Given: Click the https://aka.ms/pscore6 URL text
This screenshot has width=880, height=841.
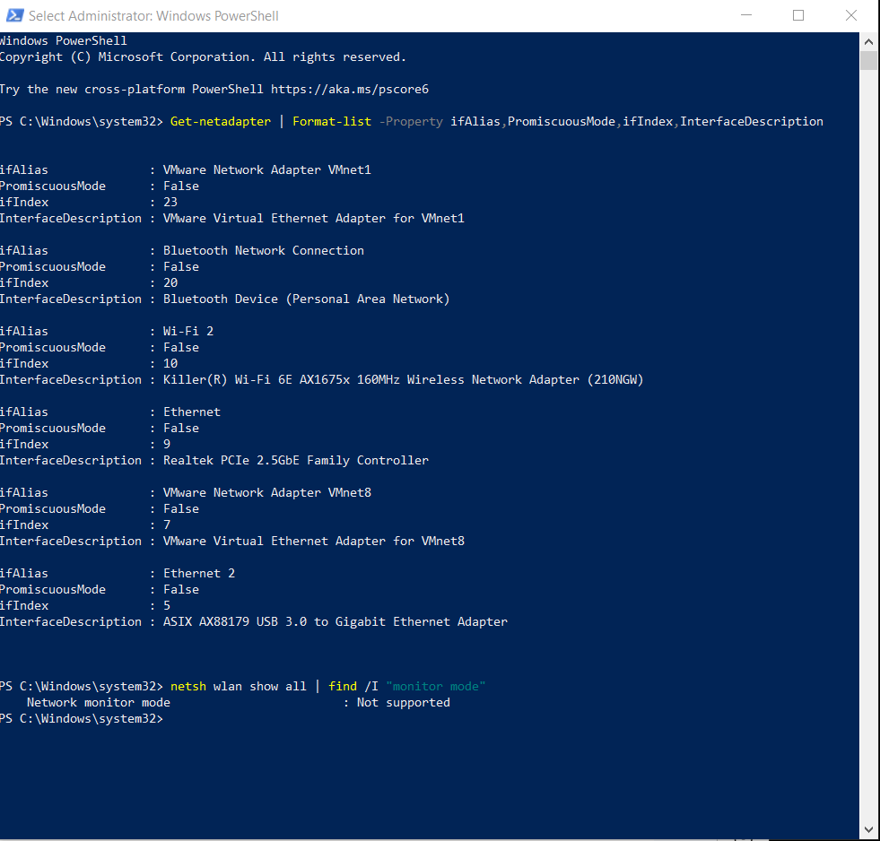Looking at the screenshot, I should (350, 89).
